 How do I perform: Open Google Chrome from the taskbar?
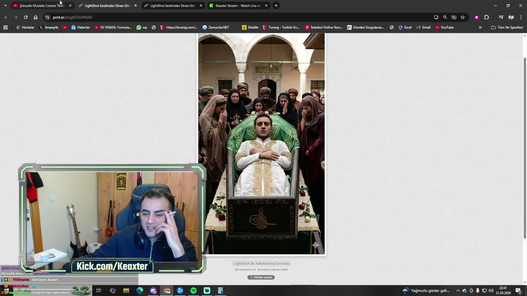(x=167, y=291)
